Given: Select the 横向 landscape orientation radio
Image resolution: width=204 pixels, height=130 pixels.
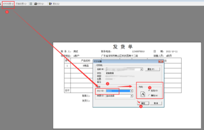Looking at the screenshot, I should pyautogui.click(x=149, y=95).
